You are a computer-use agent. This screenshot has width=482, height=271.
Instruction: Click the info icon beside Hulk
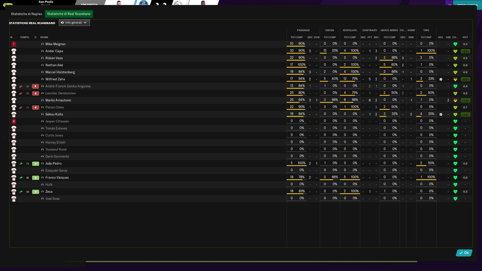point(43,185)
